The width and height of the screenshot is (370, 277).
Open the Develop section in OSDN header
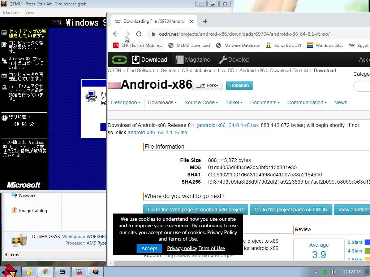pos(234,60)
